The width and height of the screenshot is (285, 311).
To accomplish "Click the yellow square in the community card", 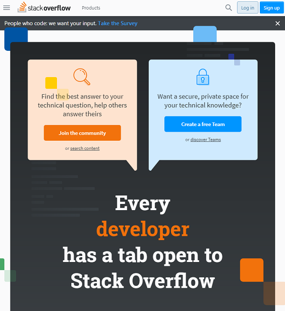I will pyautogui.click(x=51, y=83).
